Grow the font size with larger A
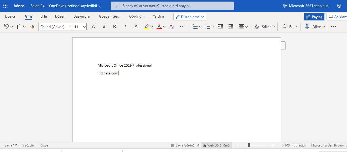The image size is (347, 152). [94, 27]
